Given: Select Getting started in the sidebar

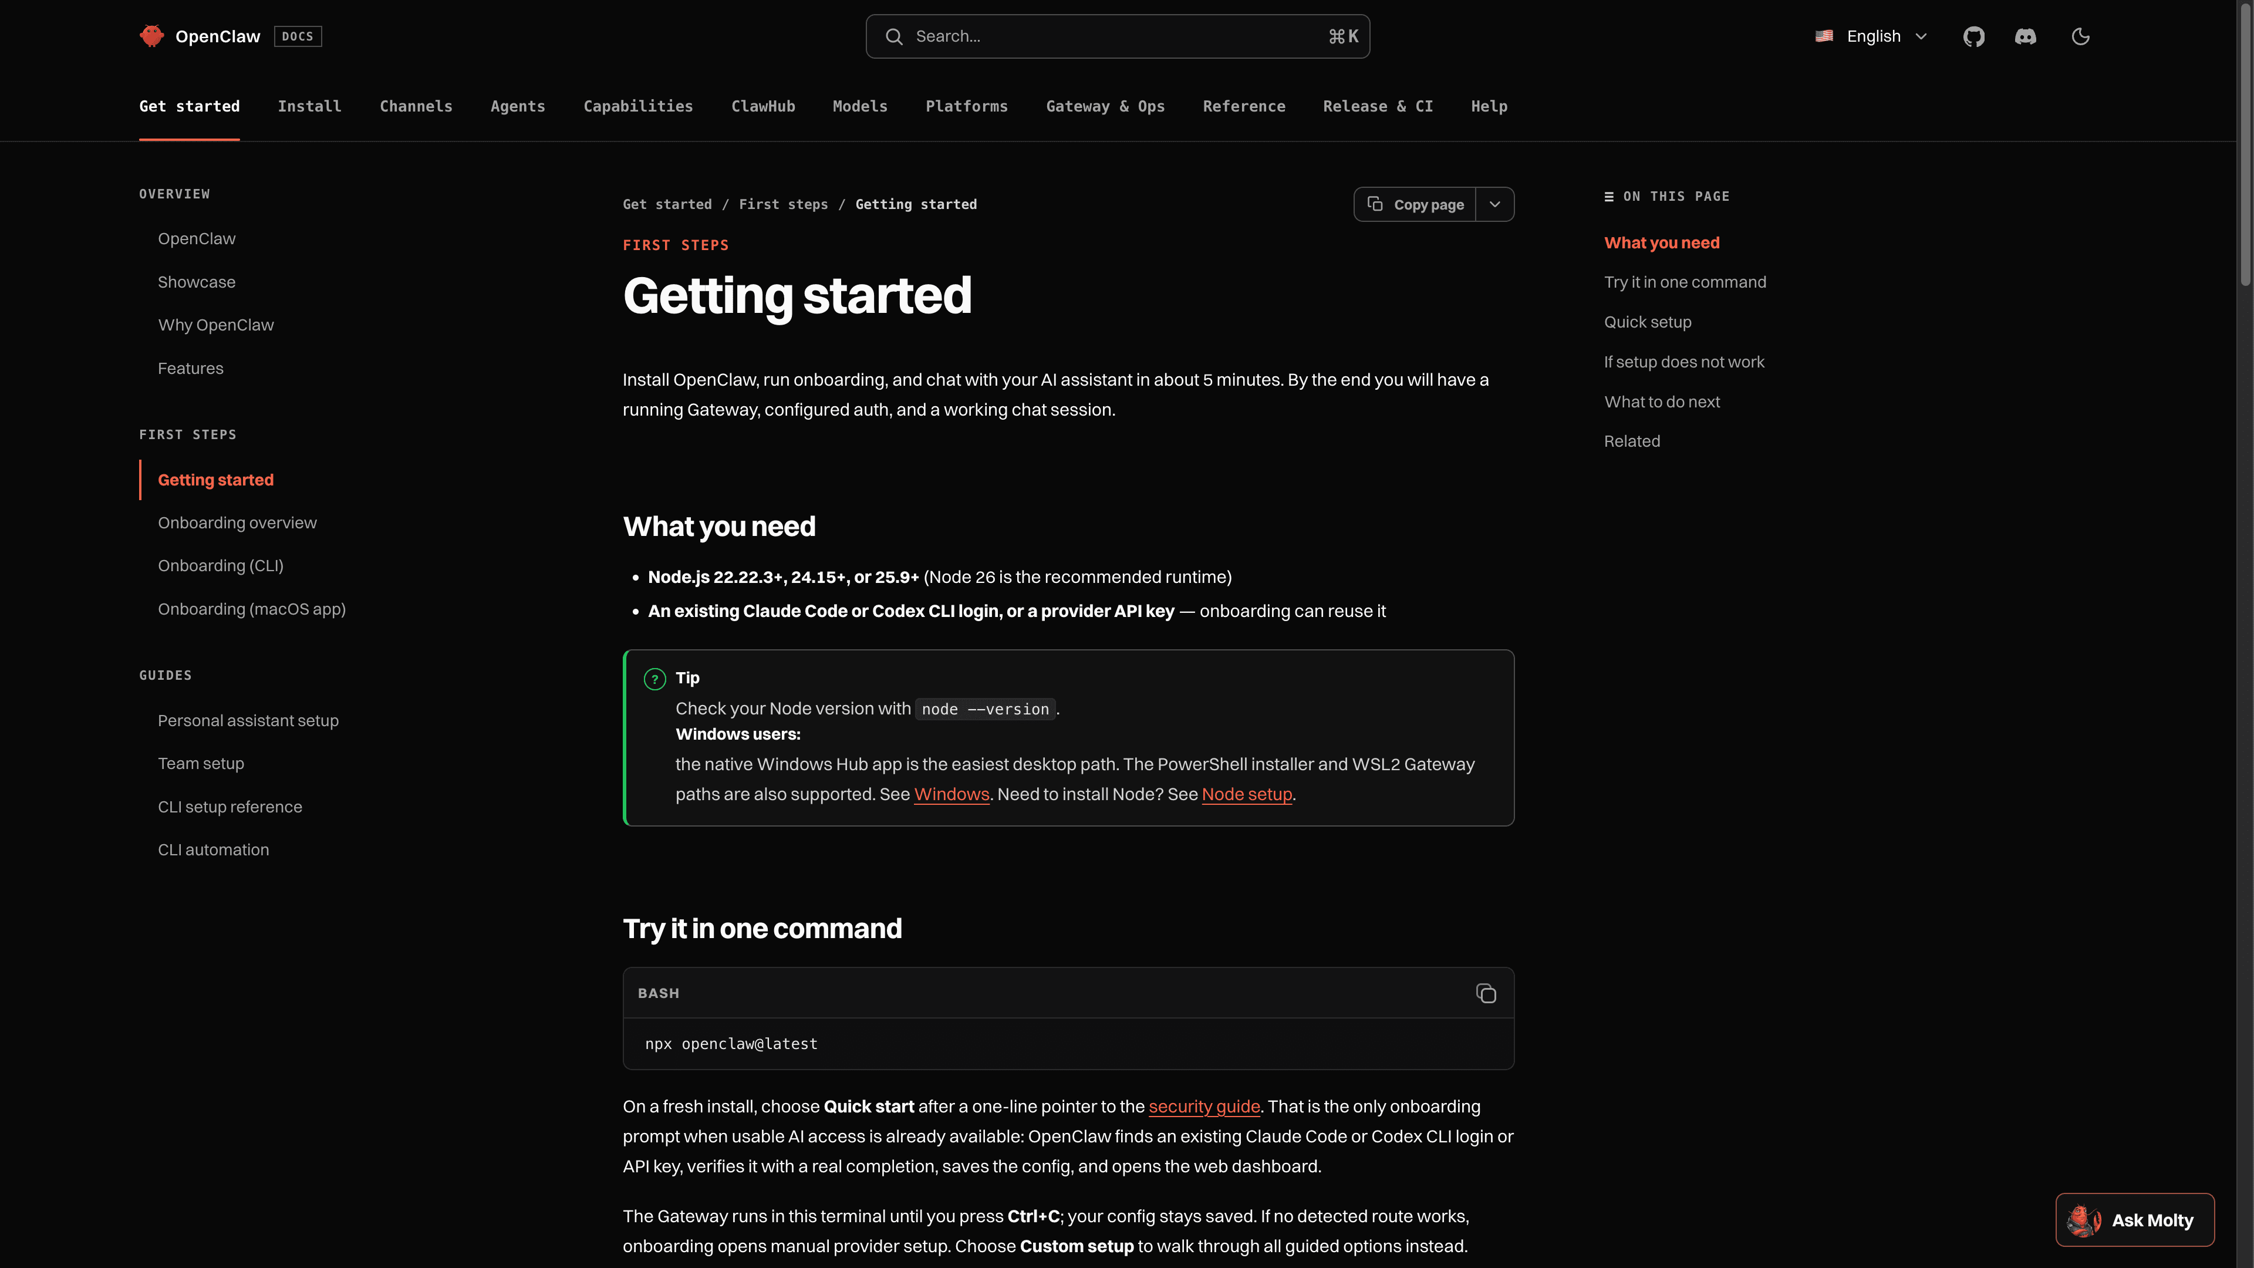Looking at the screenshot, I should 215,480.
